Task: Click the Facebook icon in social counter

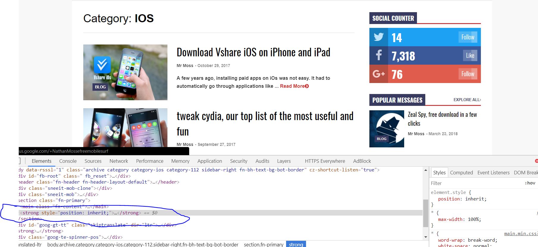Action: [x=379, y=55]
